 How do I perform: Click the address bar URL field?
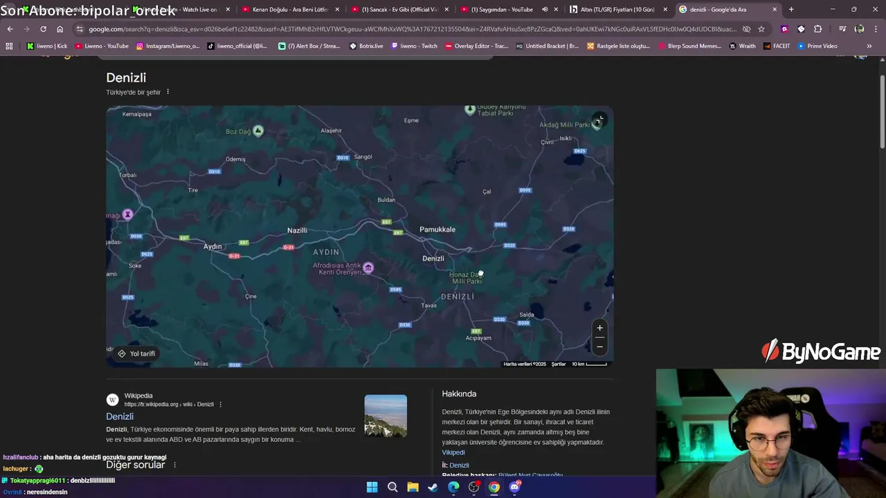coord(412,29)
